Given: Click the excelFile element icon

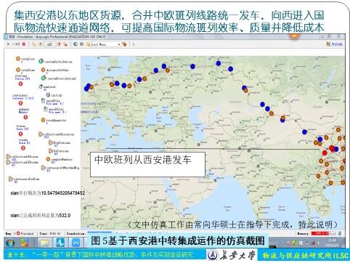Looking at the screenshot, I should [x=43, y=100].
